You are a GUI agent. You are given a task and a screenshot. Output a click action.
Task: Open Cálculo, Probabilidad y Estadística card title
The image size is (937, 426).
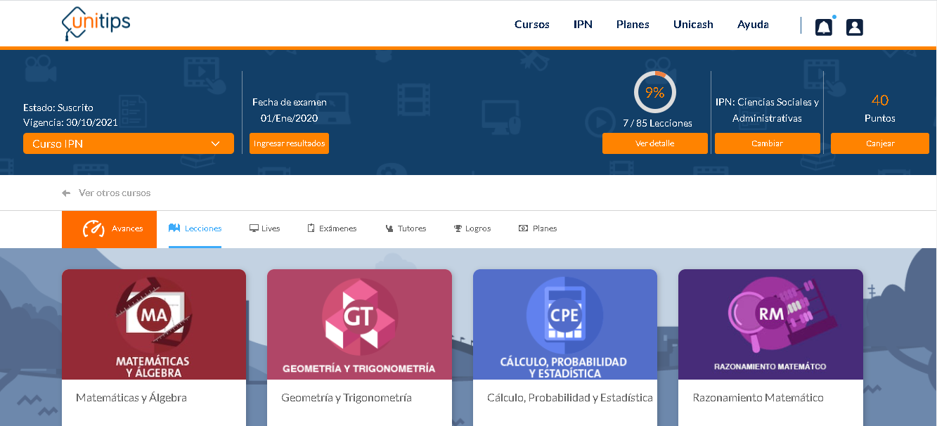[570, 398]
